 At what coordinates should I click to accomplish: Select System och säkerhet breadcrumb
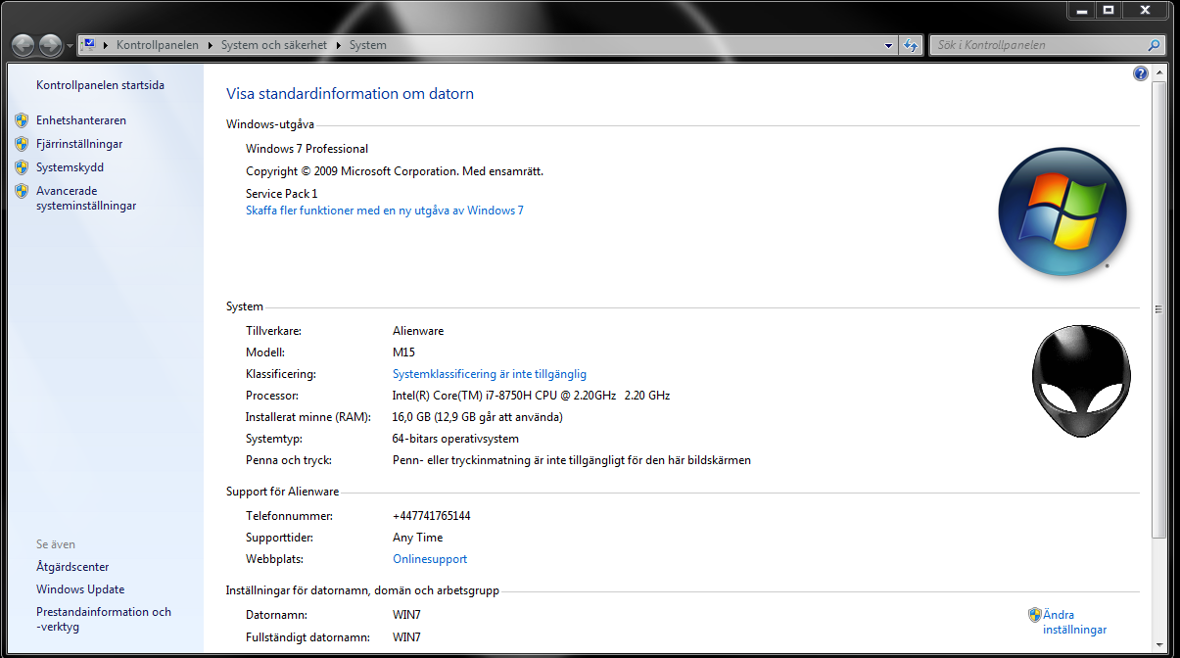tap(273, 45)
